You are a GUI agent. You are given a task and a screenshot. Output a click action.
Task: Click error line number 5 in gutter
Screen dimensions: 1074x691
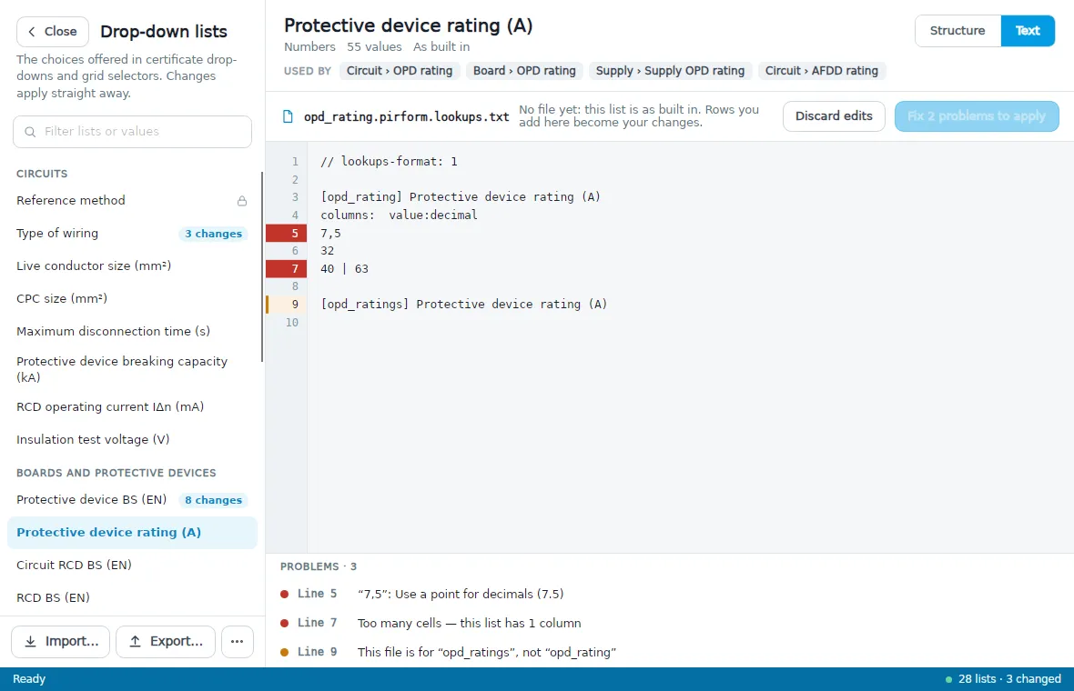(287, 234)
